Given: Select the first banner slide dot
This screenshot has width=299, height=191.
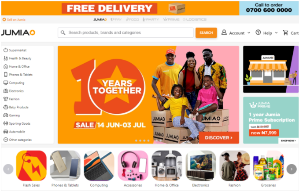Looking at the screenshot, I should 136,141.
